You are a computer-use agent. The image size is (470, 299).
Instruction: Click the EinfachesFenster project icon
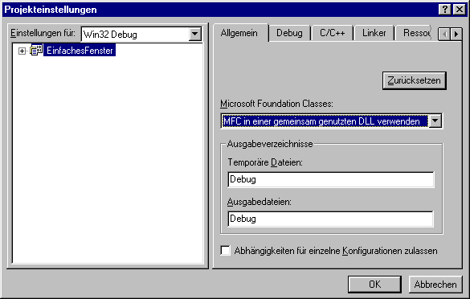click(x=36, y=50)
